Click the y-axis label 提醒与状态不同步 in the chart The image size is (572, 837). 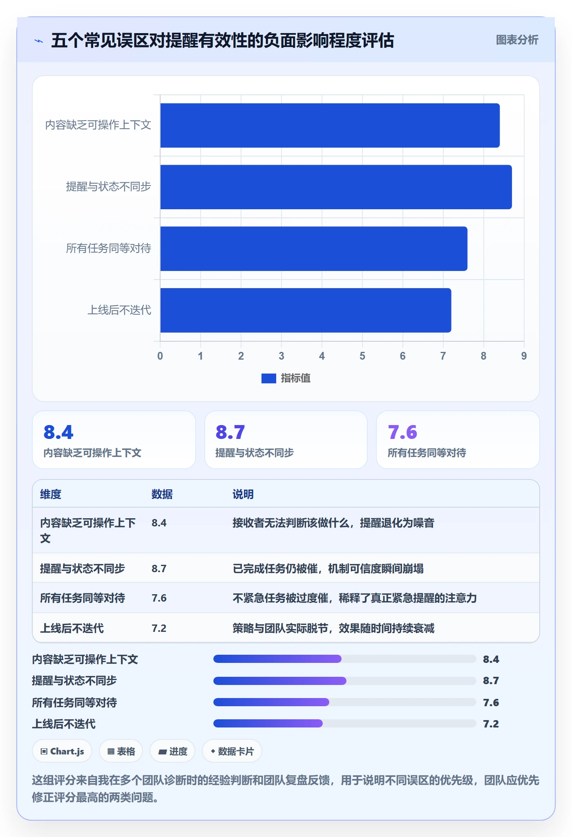click(109, 187)
